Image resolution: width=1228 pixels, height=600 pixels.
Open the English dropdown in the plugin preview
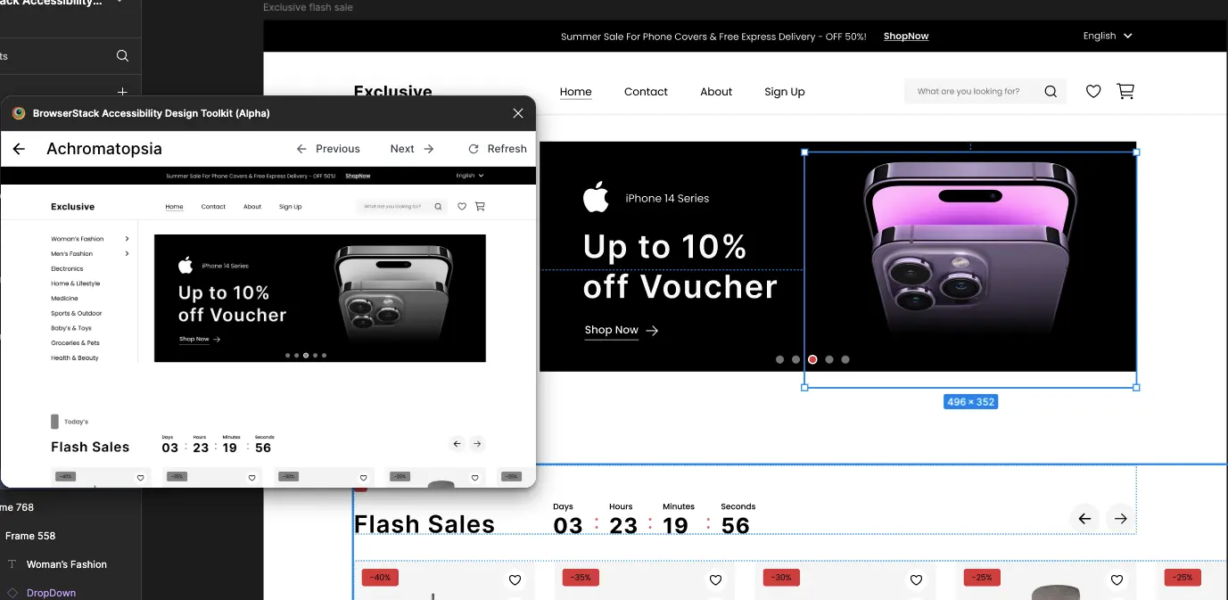coord(470,176)
